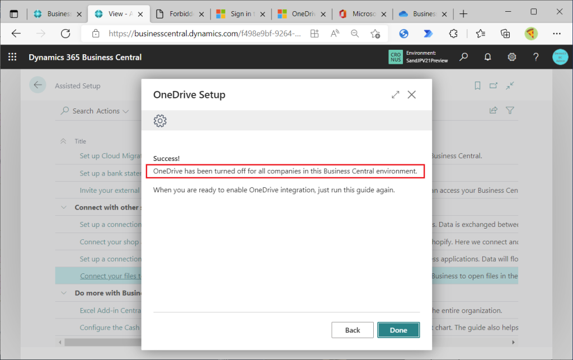Screen dimensions: 573x360
Task: Click the blue globe extension icon
Action: click(403, 34)
